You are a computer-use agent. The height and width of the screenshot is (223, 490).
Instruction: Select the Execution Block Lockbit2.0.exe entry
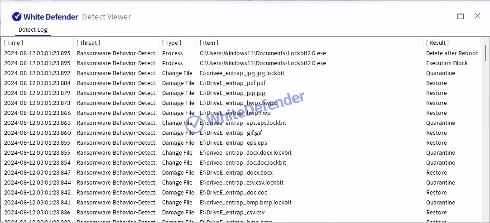point(263,63)
